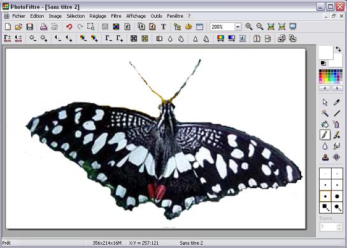Viewport: 347px width, 248px height.
Task: Open the Text tool icon
Action: 164,27
